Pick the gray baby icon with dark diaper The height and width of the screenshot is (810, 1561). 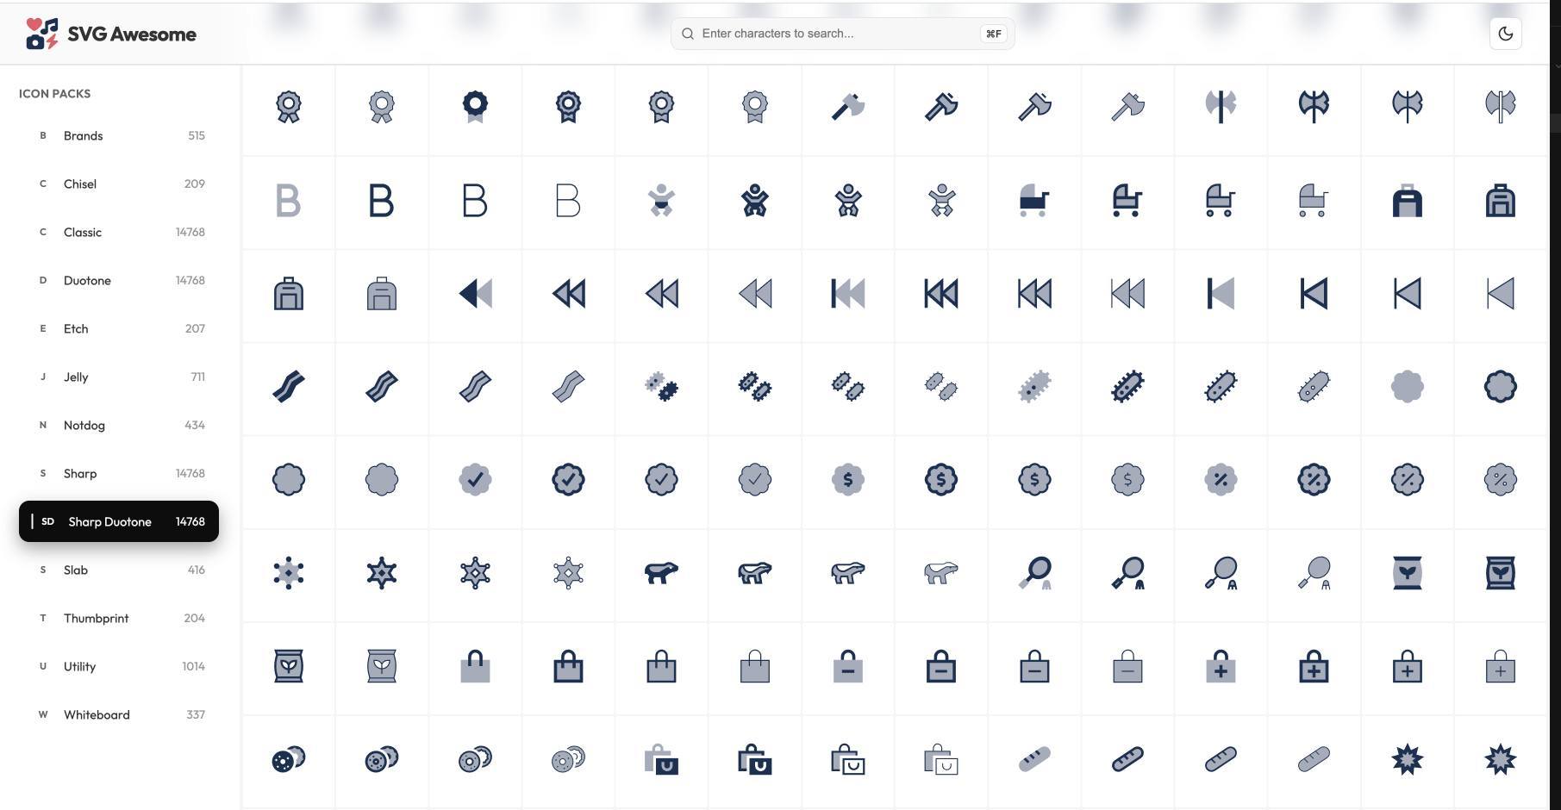[661, 201]
